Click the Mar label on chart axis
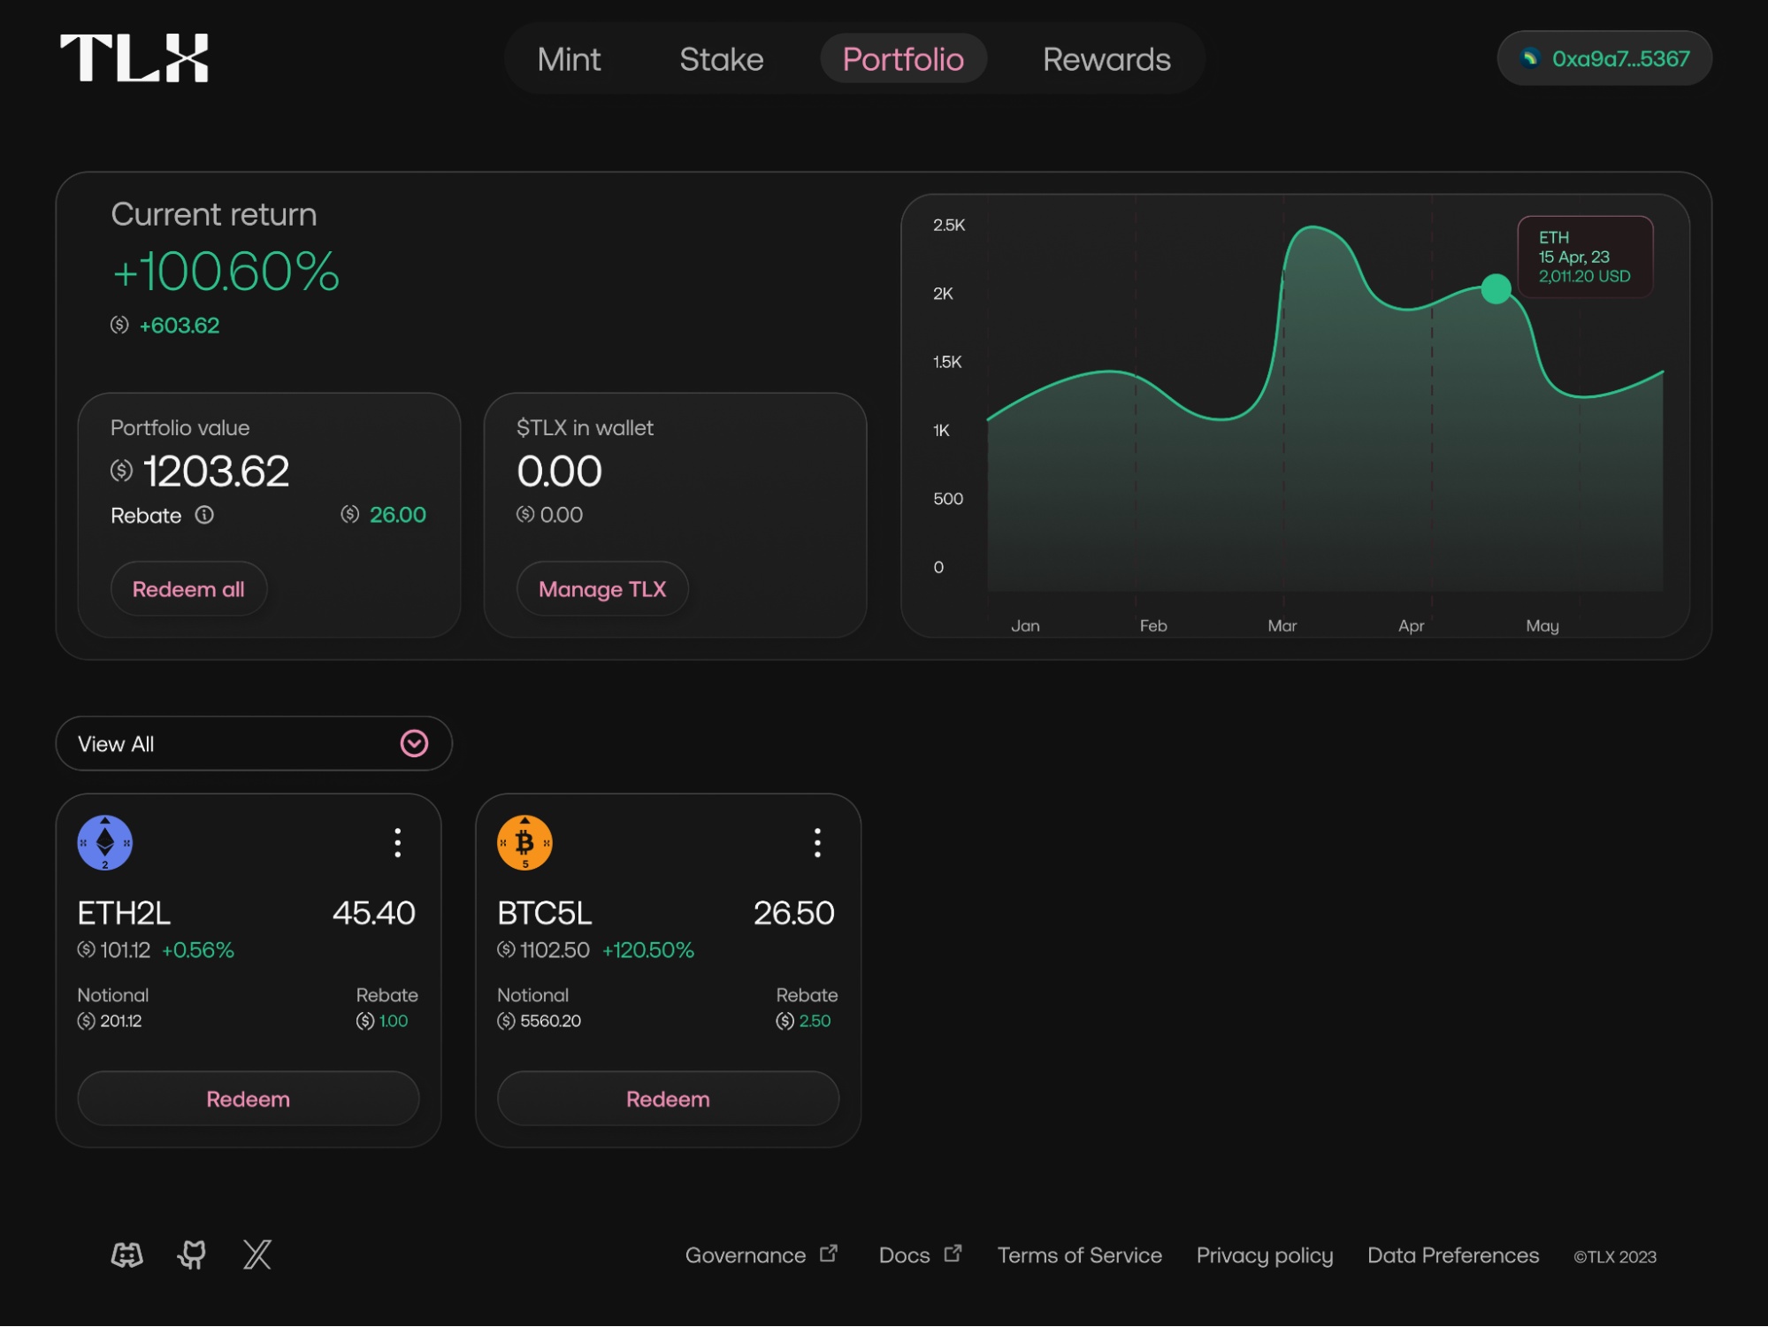Image resolution: width=1768 pixels, height=1327 pixels. coord(1282,625)
